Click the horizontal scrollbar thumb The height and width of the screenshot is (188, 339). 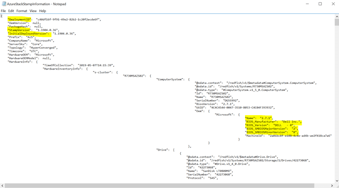[x=160, y=186]
